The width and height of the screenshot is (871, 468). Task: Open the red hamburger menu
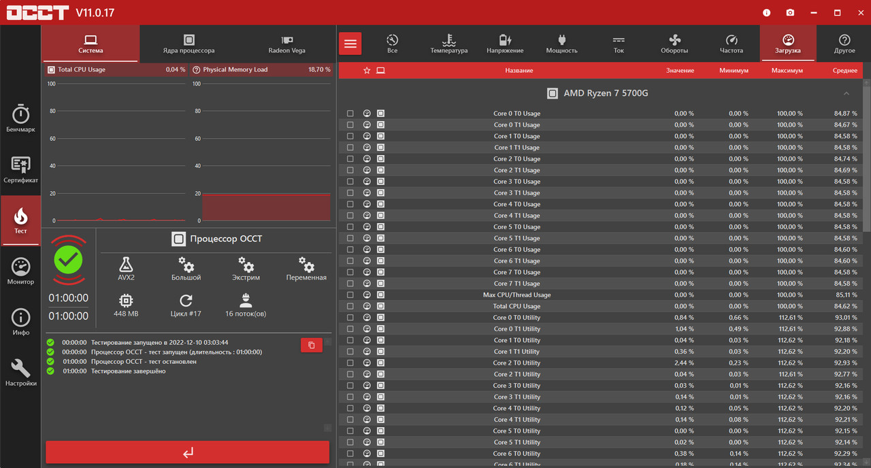click(350, 44)
